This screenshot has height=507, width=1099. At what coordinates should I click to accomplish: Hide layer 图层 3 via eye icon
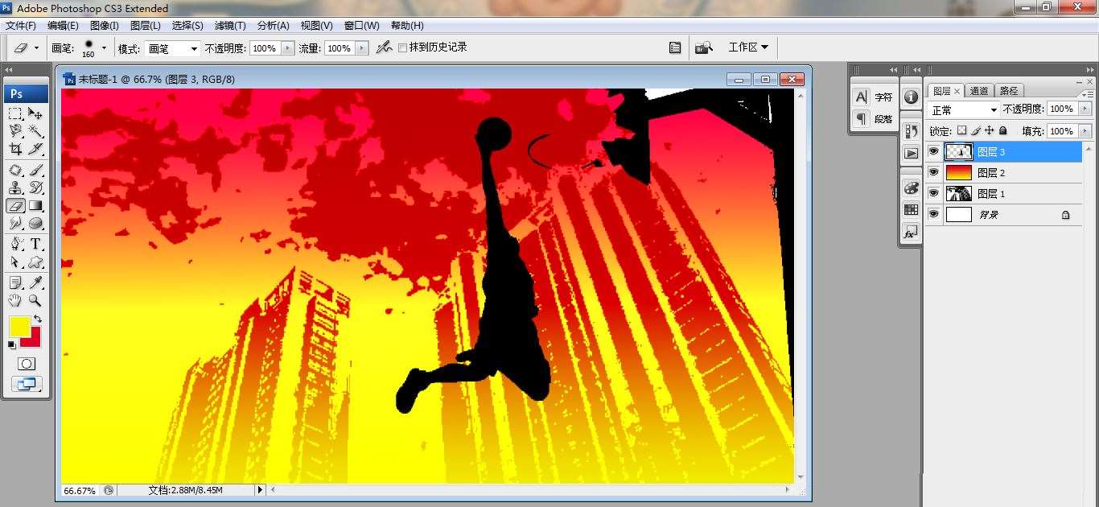tap(933, 151)
